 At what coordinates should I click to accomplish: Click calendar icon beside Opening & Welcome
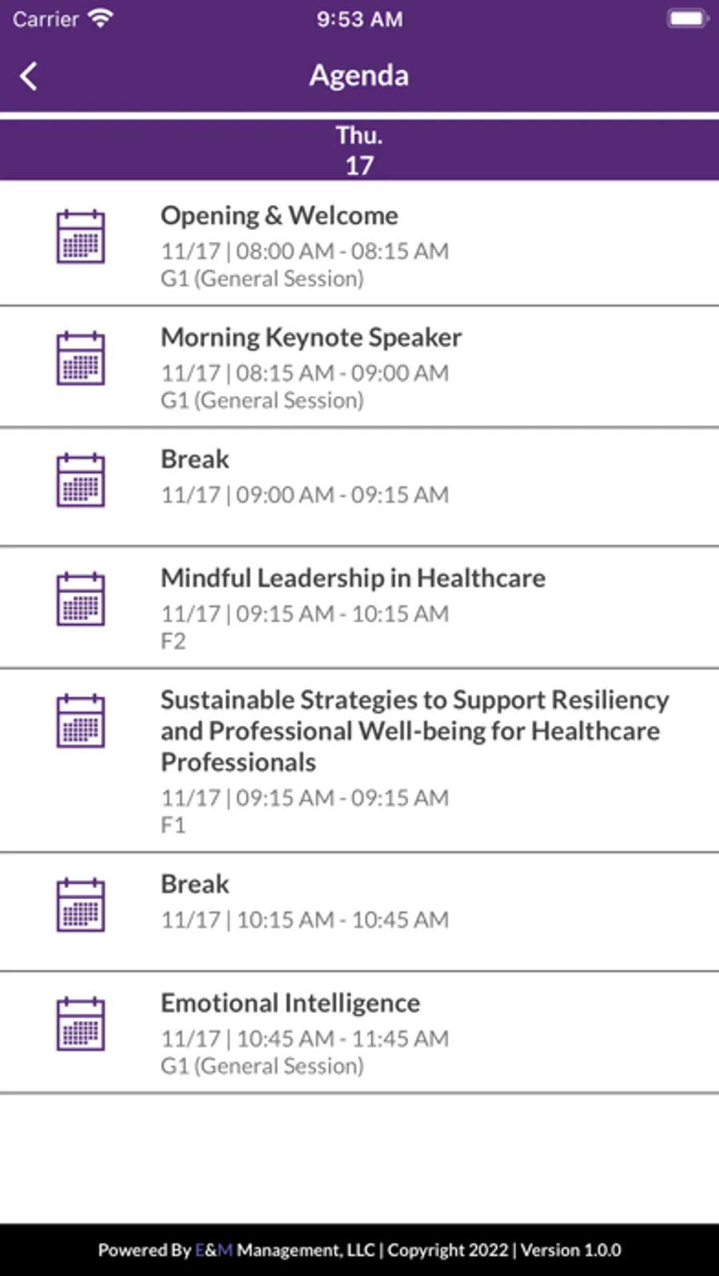pyautogui.click(x=81, y=236)
